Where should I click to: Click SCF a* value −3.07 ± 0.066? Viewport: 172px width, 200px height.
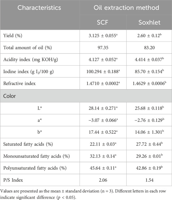(103, 120)
